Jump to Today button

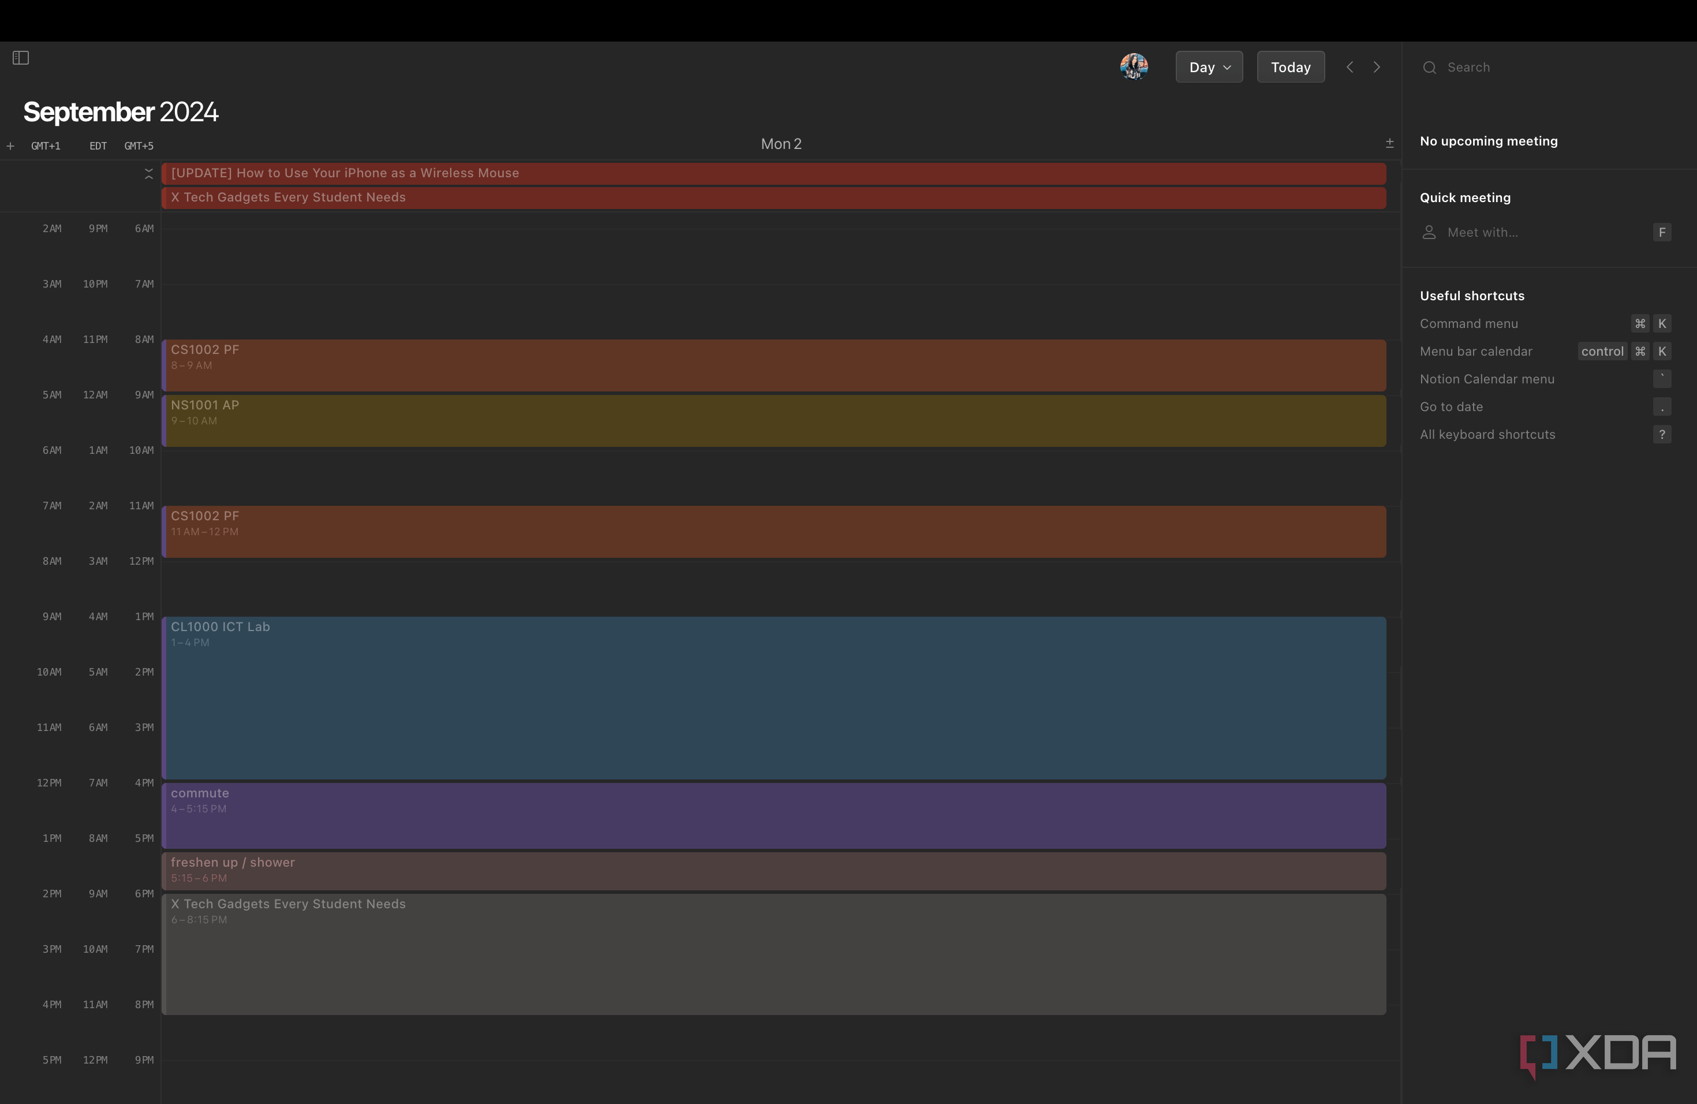[x=1291, y=67]
